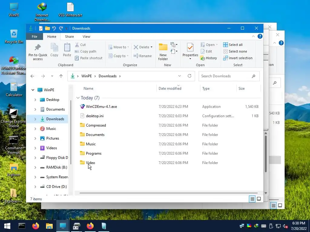Click the search magnifier icon
This screenshot has height=232, width=310.
click(253, 76)
